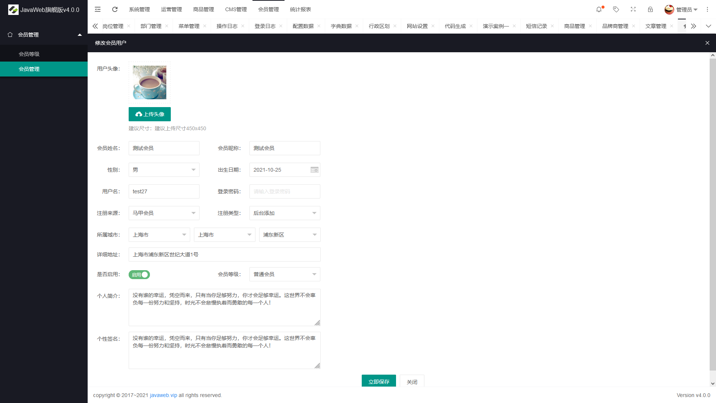Open the 注册类型 dropdown

[285, 213]
